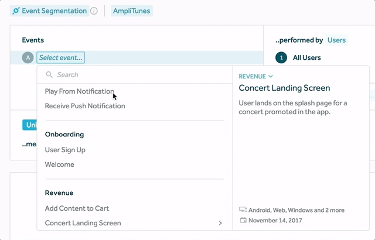Click the Event Segmentation chart icon
The height and width of the screenshot is (240, 375).
coord(16,11)
